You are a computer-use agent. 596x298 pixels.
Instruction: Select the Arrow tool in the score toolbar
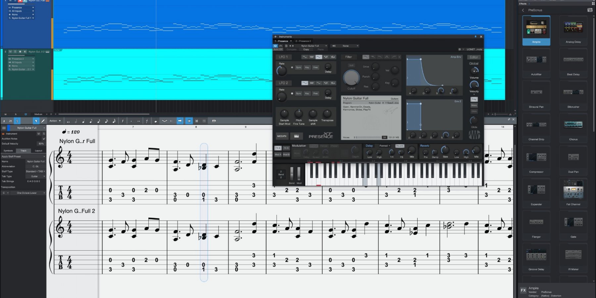(x=36, y=121)
